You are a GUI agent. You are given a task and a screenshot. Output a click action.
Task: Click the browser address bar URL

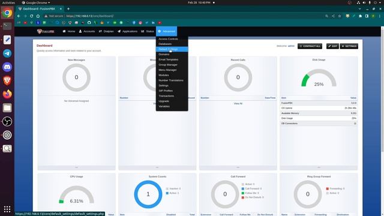[x=89, y=16]
